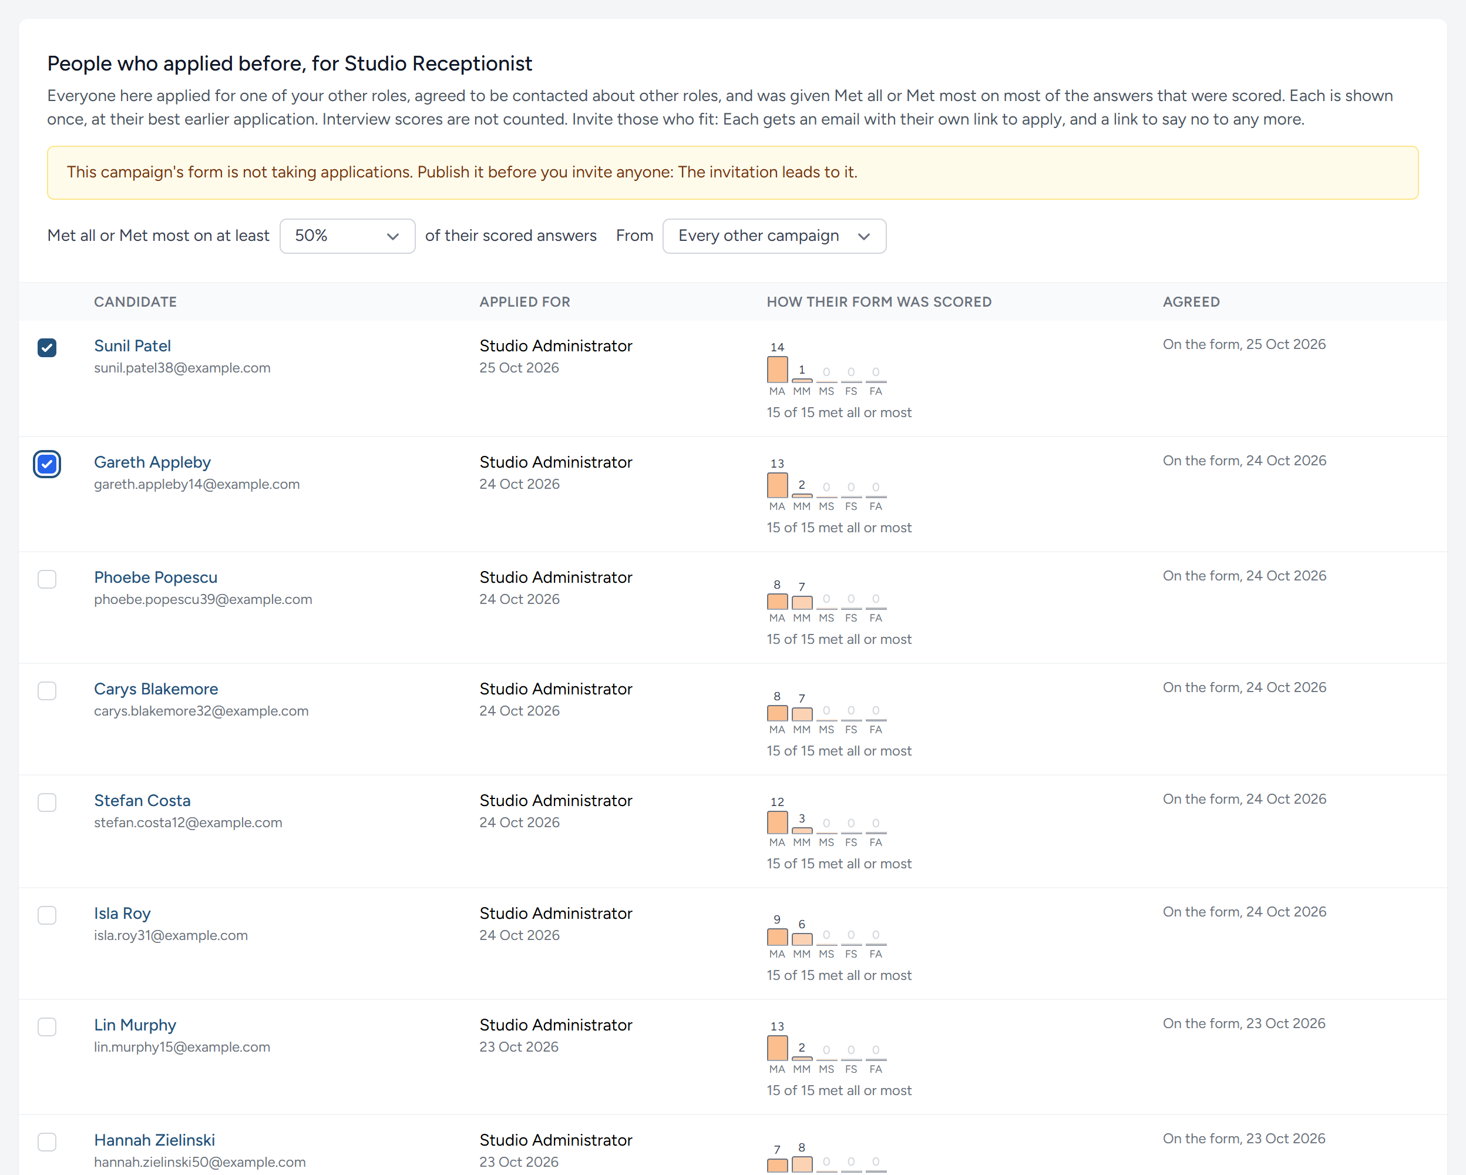The height and width of the screenshot is (1175, 1466).
Task: Open Gareth Appleby's candidate link
Action: coord(152,462)
